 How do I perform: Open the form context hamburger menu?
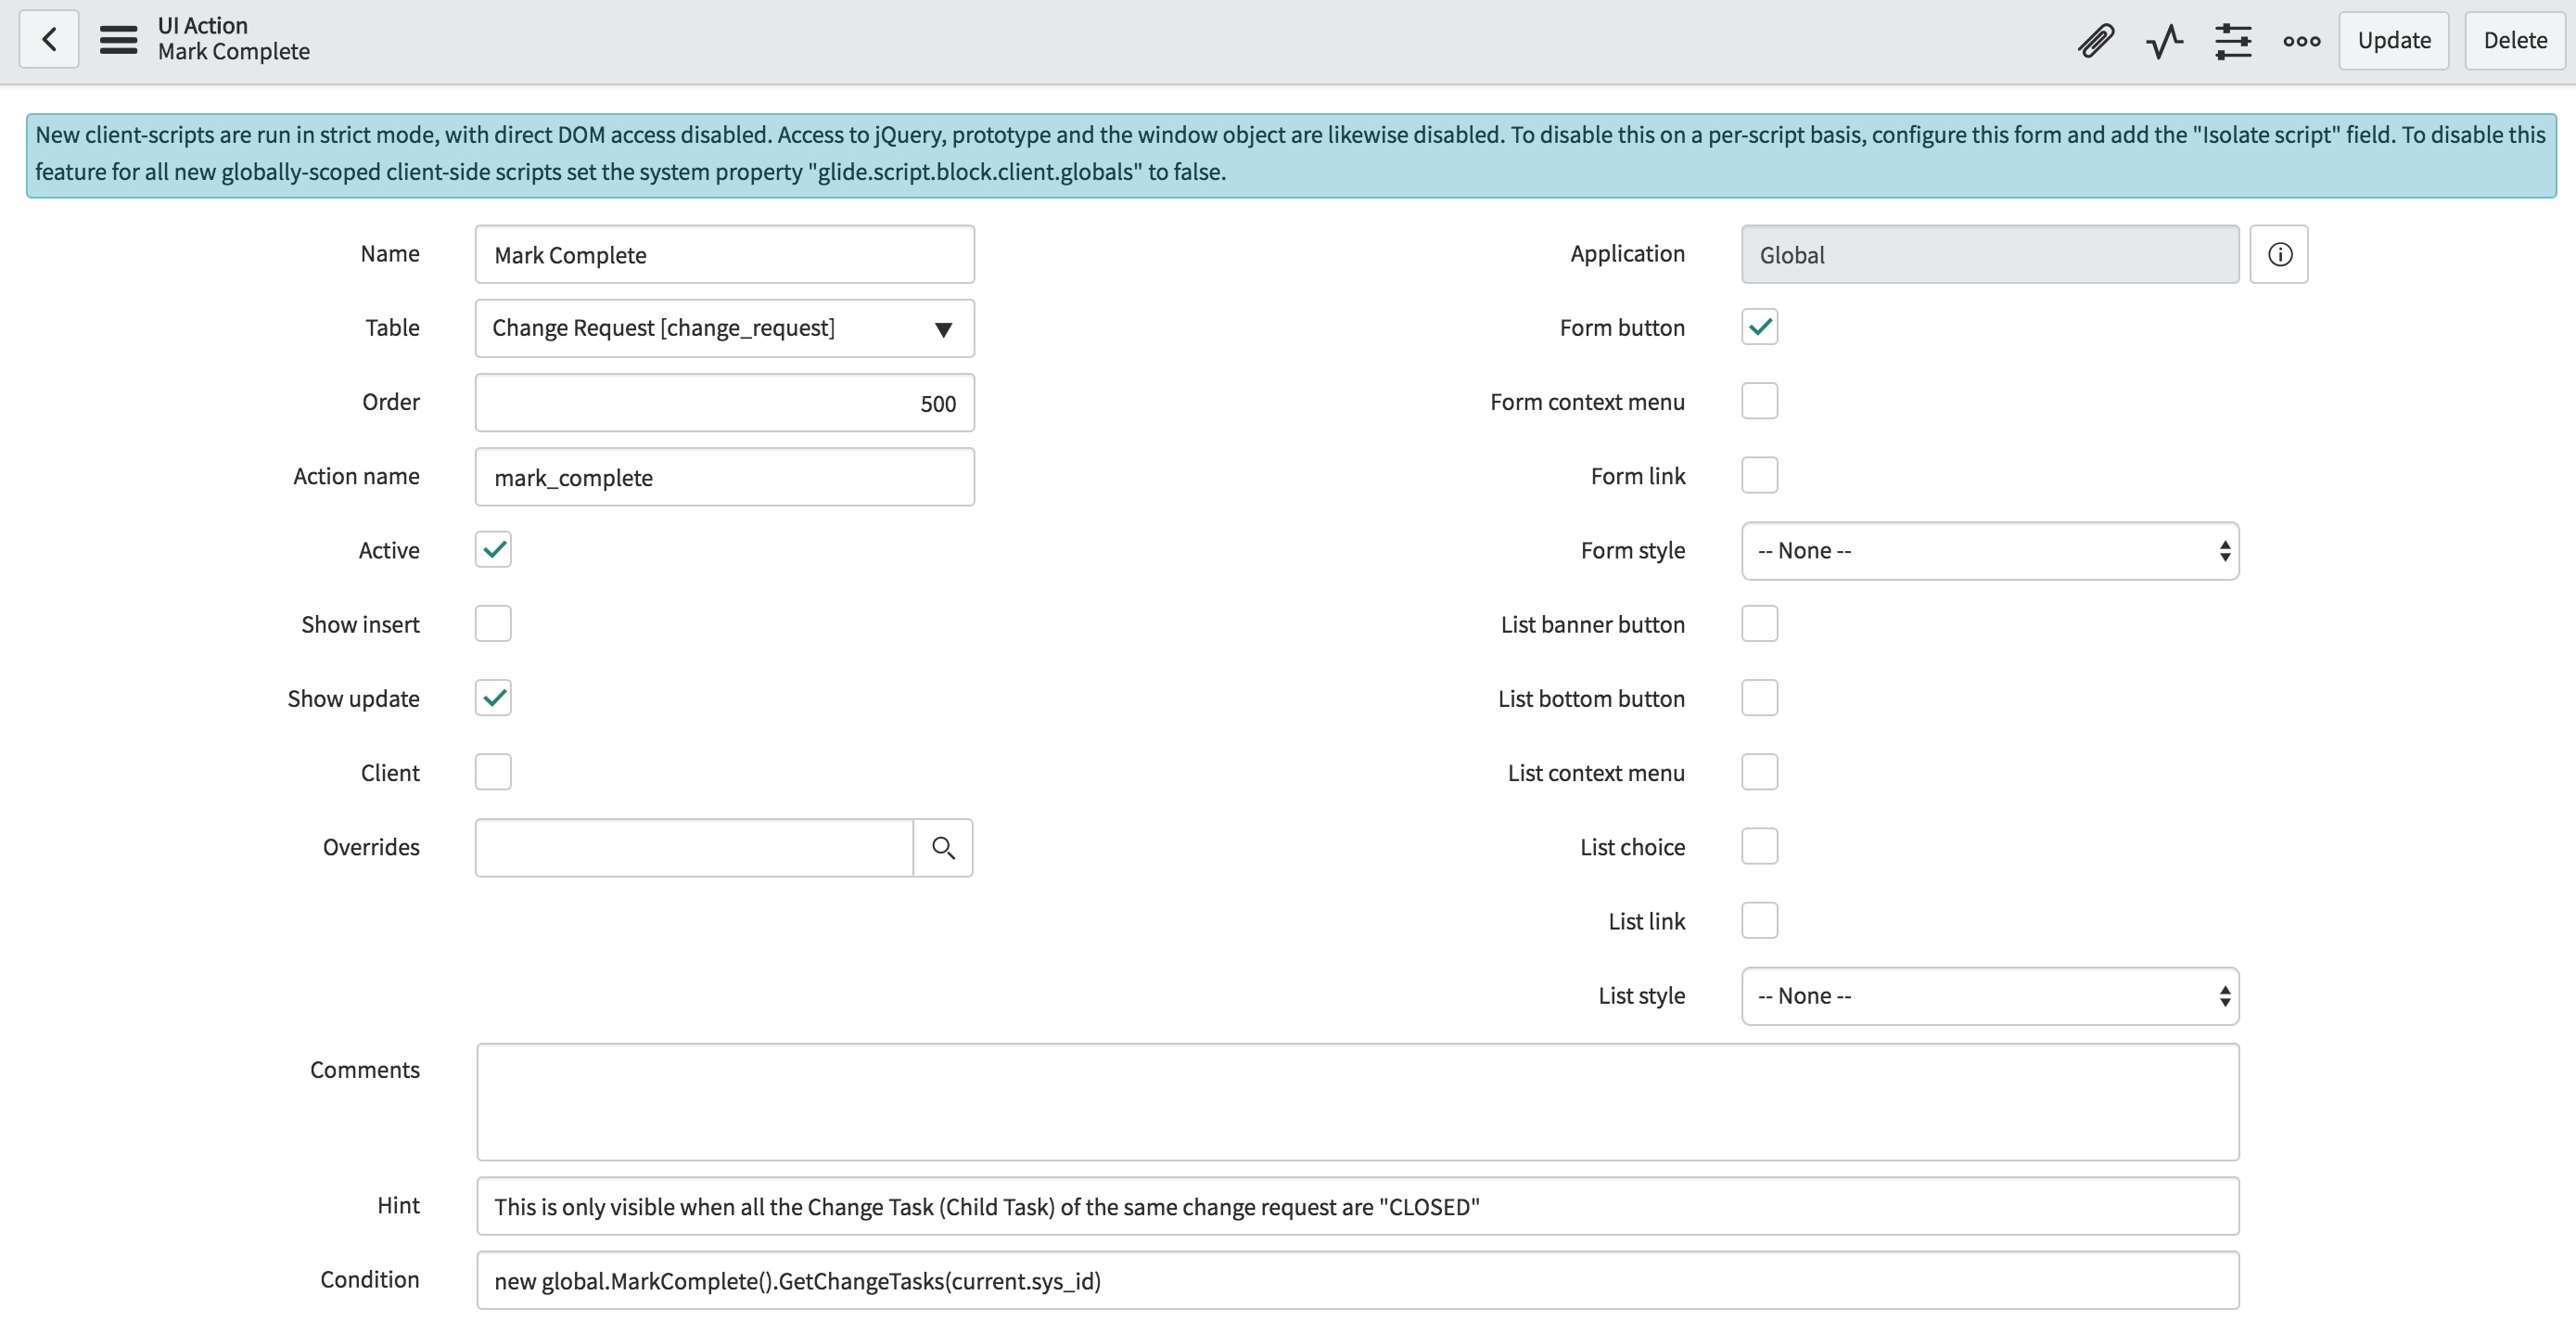(118, 40)
